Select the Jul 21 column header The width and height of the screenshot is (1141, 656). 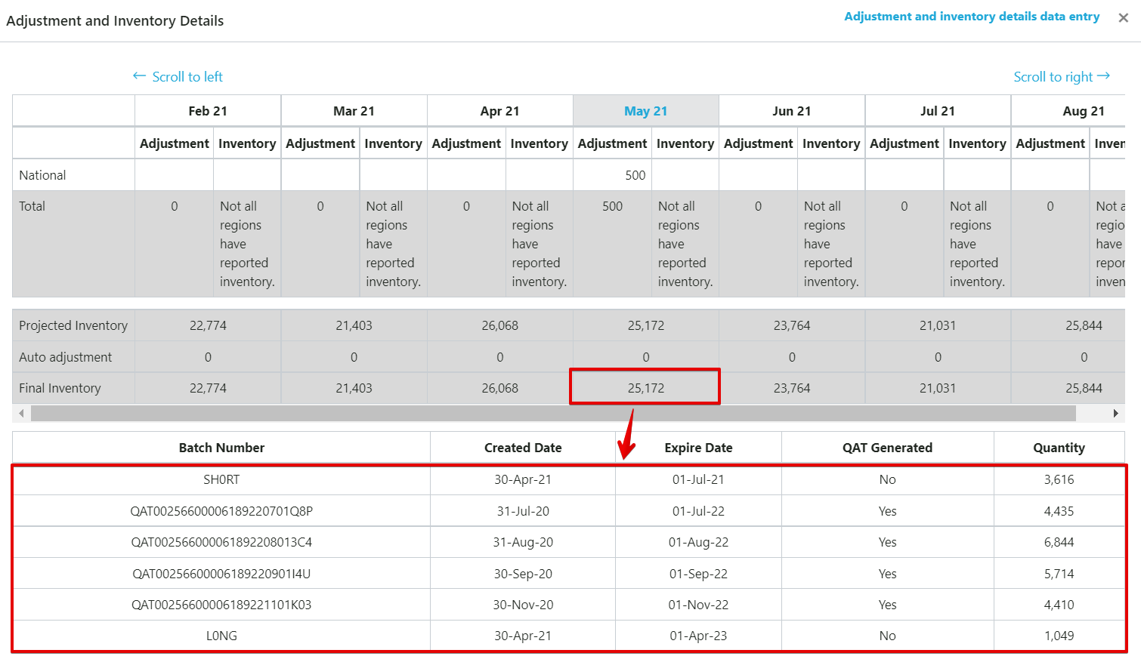(938, 111)
